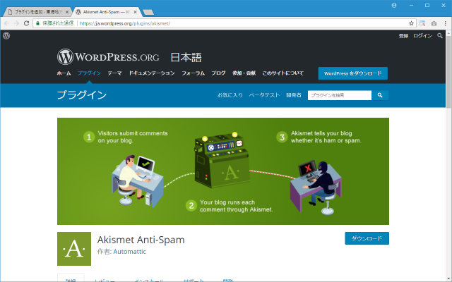
Task: Bookmark this page with the star icon
Action: 411,23
